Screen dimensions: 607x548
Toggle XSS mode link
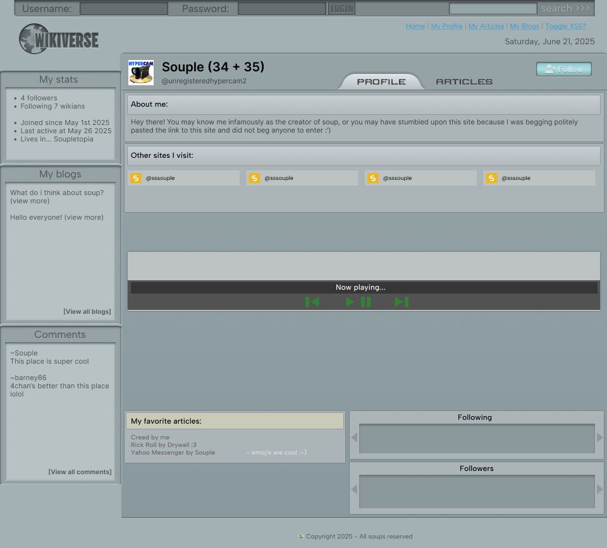click(x=565, y=26)
